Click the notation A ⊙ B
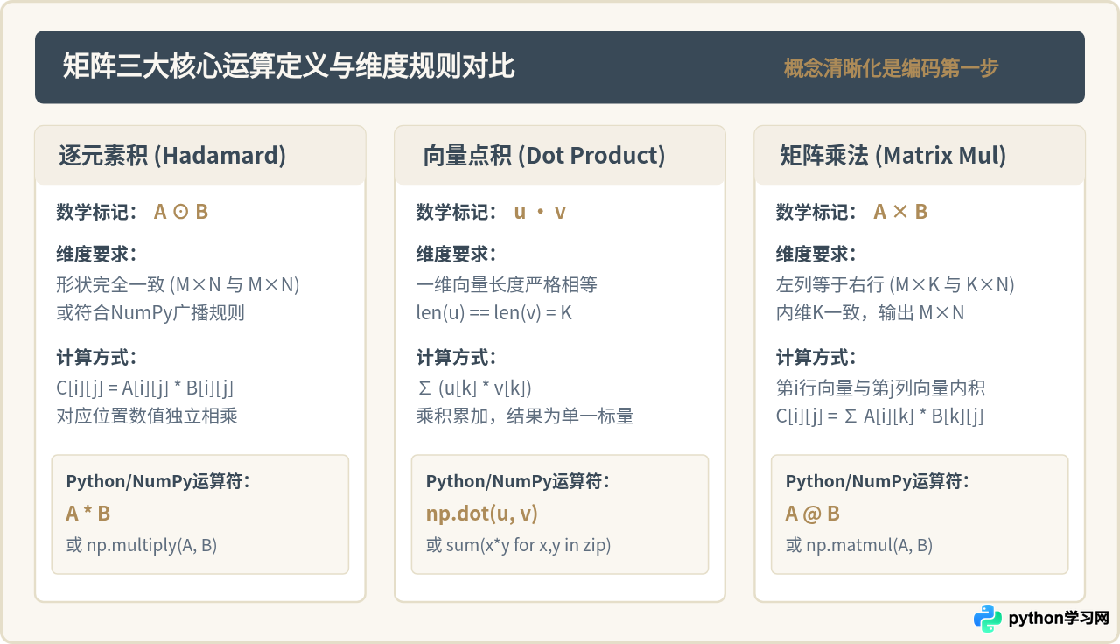 click(x=181, y=212)
